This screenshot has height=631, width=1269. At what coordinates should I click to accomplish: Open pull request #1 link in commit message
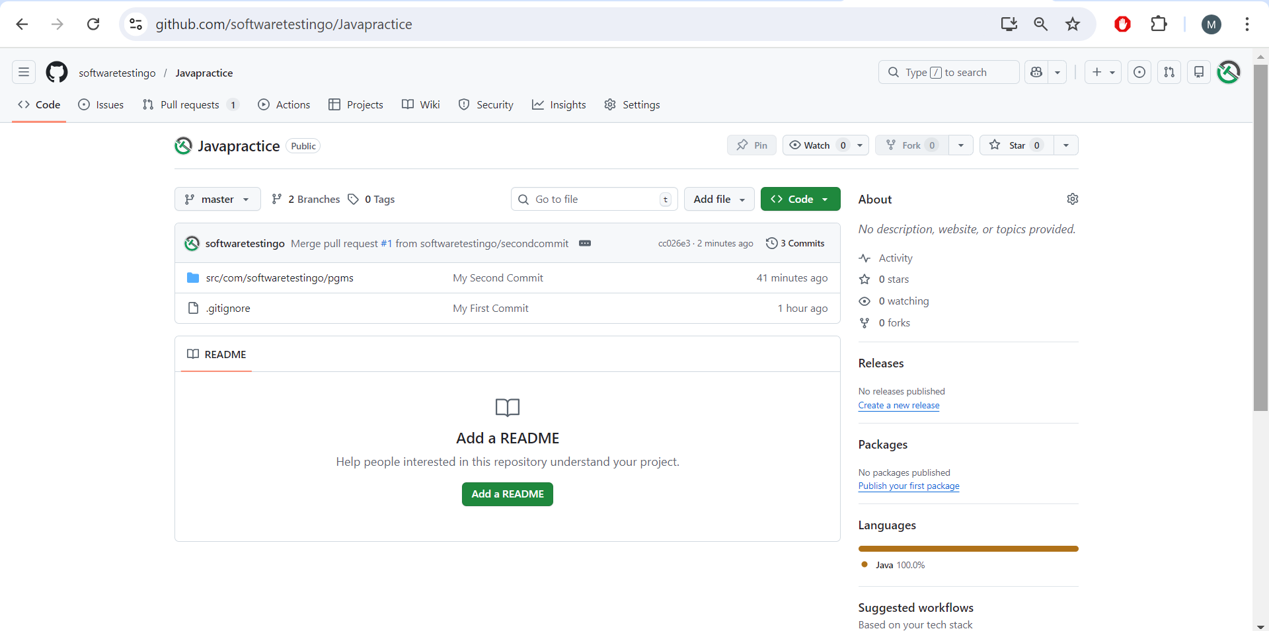pyautogui.click(x=386, y=243)
